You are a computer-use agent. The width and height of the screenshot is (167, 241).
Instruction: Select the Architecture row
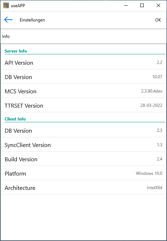[84, 188]
